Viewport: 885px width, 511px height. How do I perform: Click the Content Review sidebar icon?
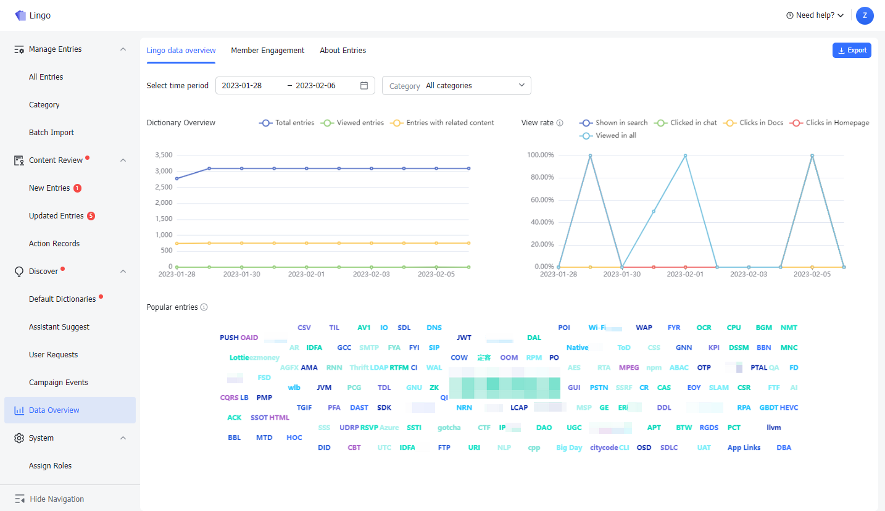pyautogui.click(x=19, y=160)
